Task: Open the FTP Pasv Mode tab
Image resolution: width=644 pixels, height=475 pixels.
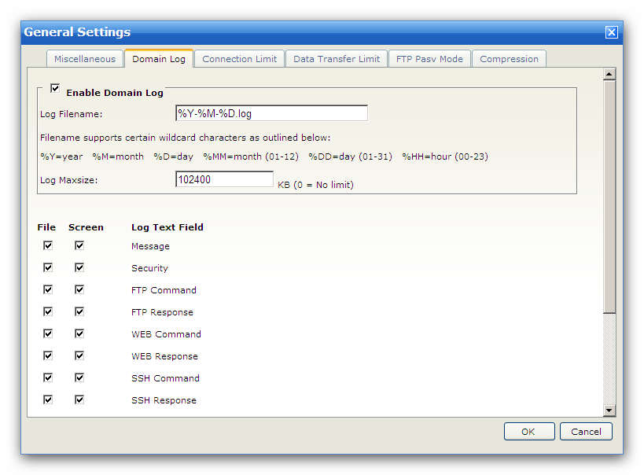Action: [429, 59]
